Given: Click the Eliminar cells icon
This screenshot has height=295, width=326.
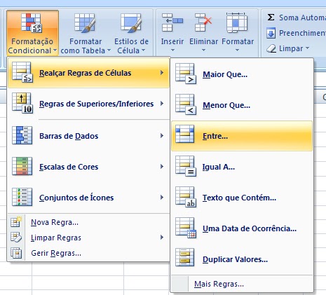Looking at the screenshot, I should tap(203, 22).
